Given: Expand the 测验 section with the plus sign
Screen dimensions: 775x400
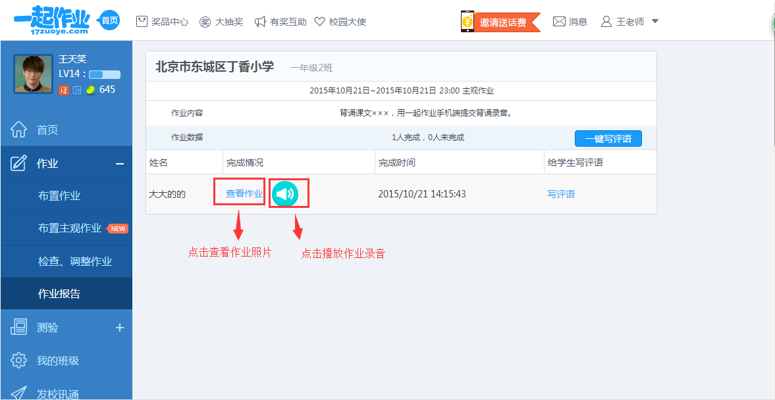Looking at the screenshot, I should [x=120, y=328].
